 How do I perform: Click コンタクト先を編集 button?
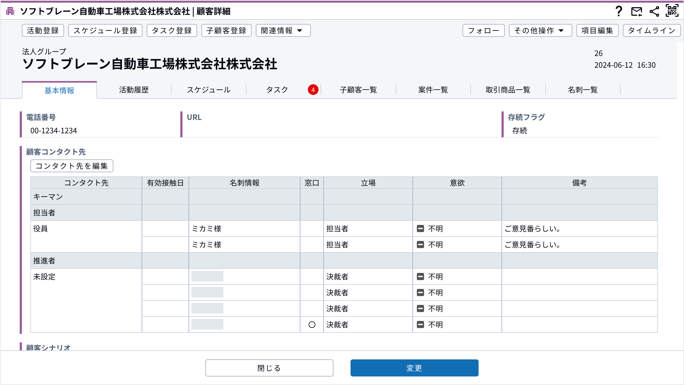pyautogui.click(x=72, y=166)
